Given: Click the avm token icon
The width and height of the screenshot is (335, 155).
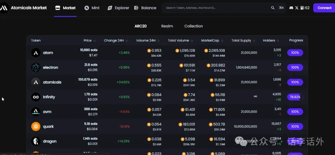Looking at the screenshot, I should pos(36,112).
